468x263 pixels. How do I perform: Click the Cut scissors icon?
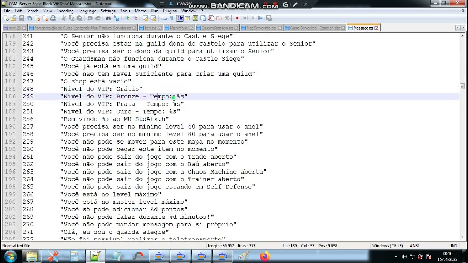point(63,18)
